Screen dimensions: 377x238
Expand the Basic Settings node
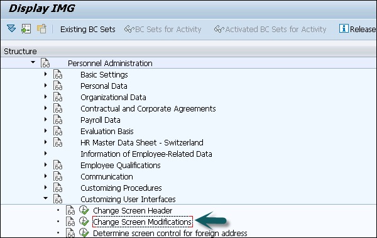pyautogui.click(x=45, y=74)
